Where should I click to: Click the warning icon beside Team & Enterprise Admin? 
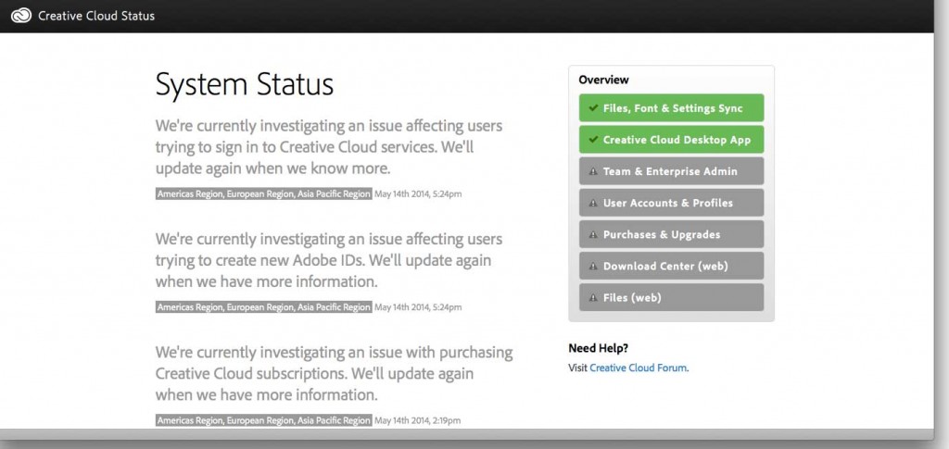pos(592,171)
